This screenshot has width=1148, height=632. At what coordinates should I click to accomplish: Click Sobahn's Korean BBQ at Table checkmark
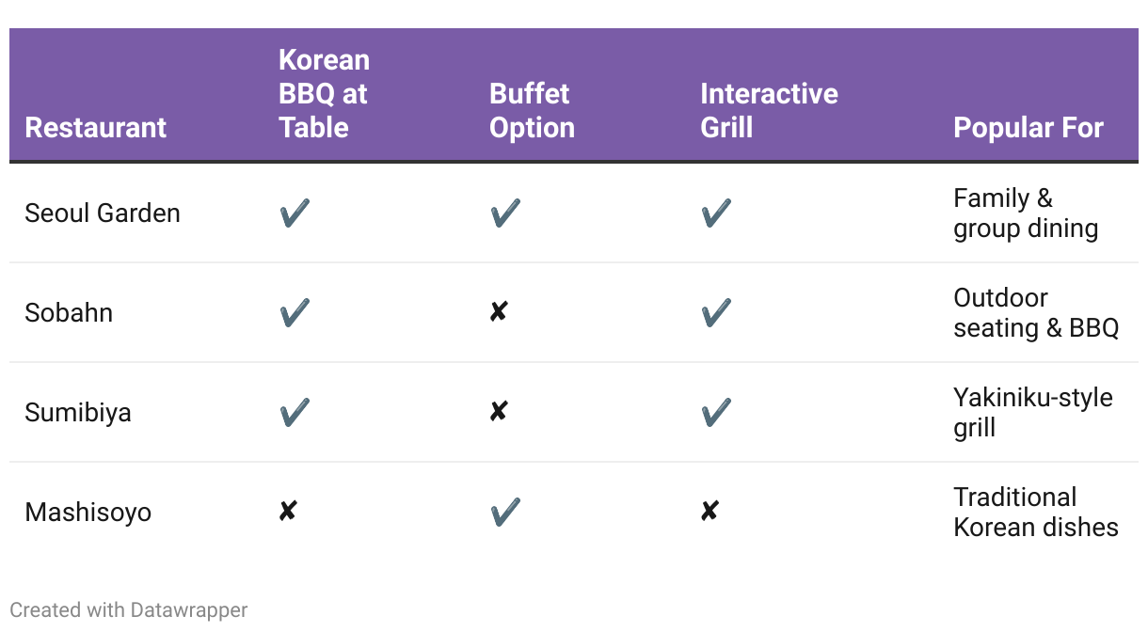point(295,313)
